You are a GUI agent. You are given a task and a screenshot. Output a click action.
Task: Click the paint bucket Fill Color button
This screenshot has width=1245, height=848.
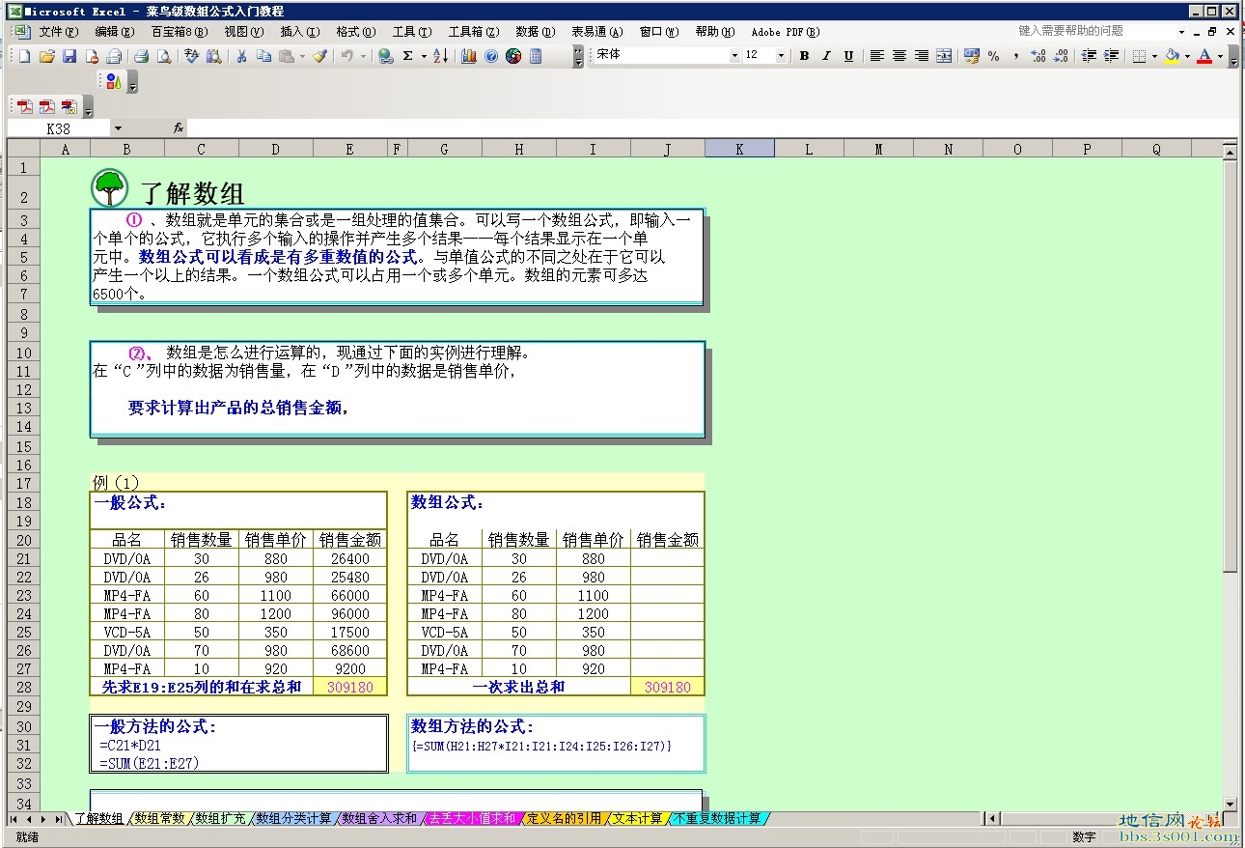coord(1173,56)
